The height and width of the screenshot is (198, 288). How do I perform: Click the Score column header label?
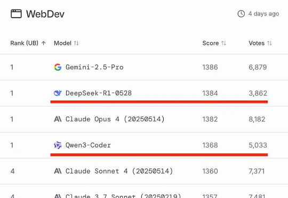211,43
